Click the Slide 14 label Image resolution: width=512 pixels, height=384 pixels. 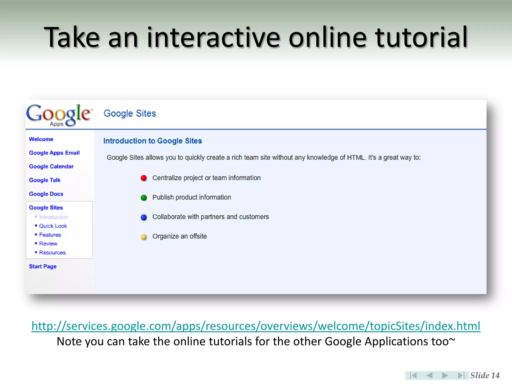click(x=485, y=375)
